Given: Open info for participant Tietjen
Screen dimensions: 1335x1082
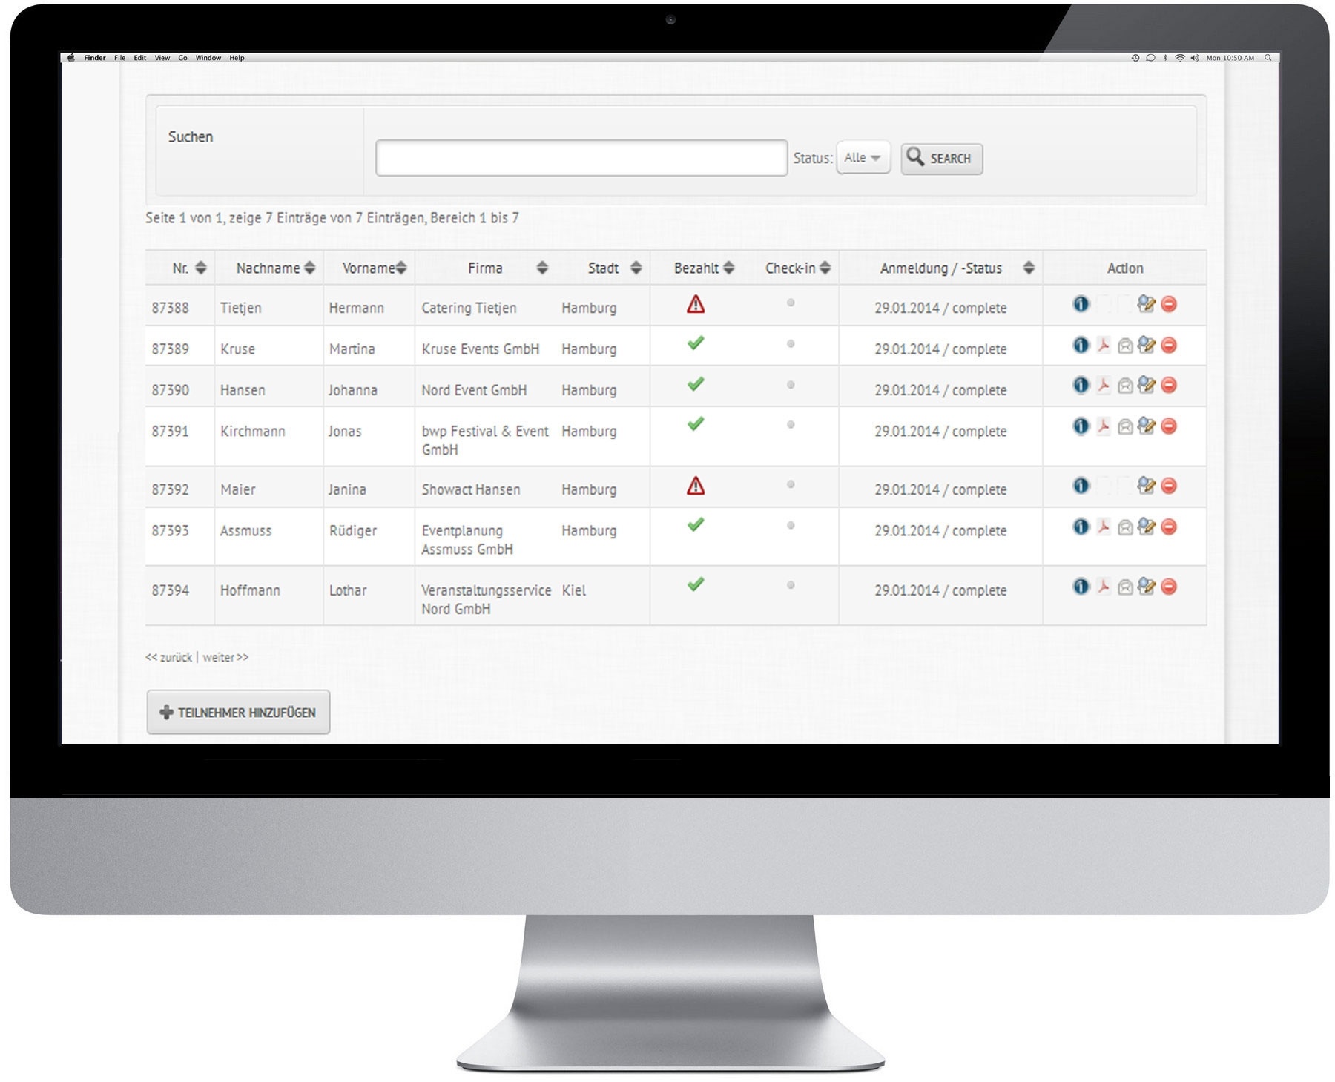Looking at the screenshot, I should tap(1081, 304).
